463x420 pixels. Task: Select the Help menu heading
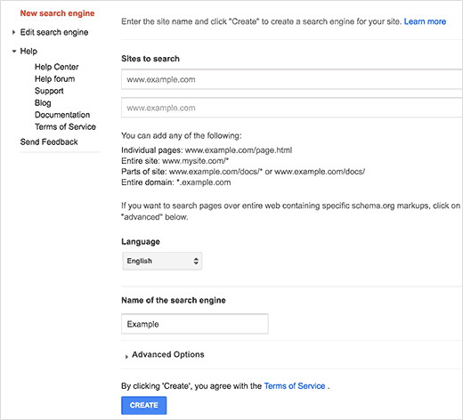coord(28,52)
